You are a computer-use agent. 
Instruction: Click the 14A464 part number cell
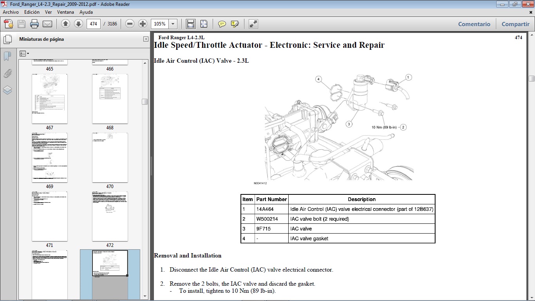(271, 209)
